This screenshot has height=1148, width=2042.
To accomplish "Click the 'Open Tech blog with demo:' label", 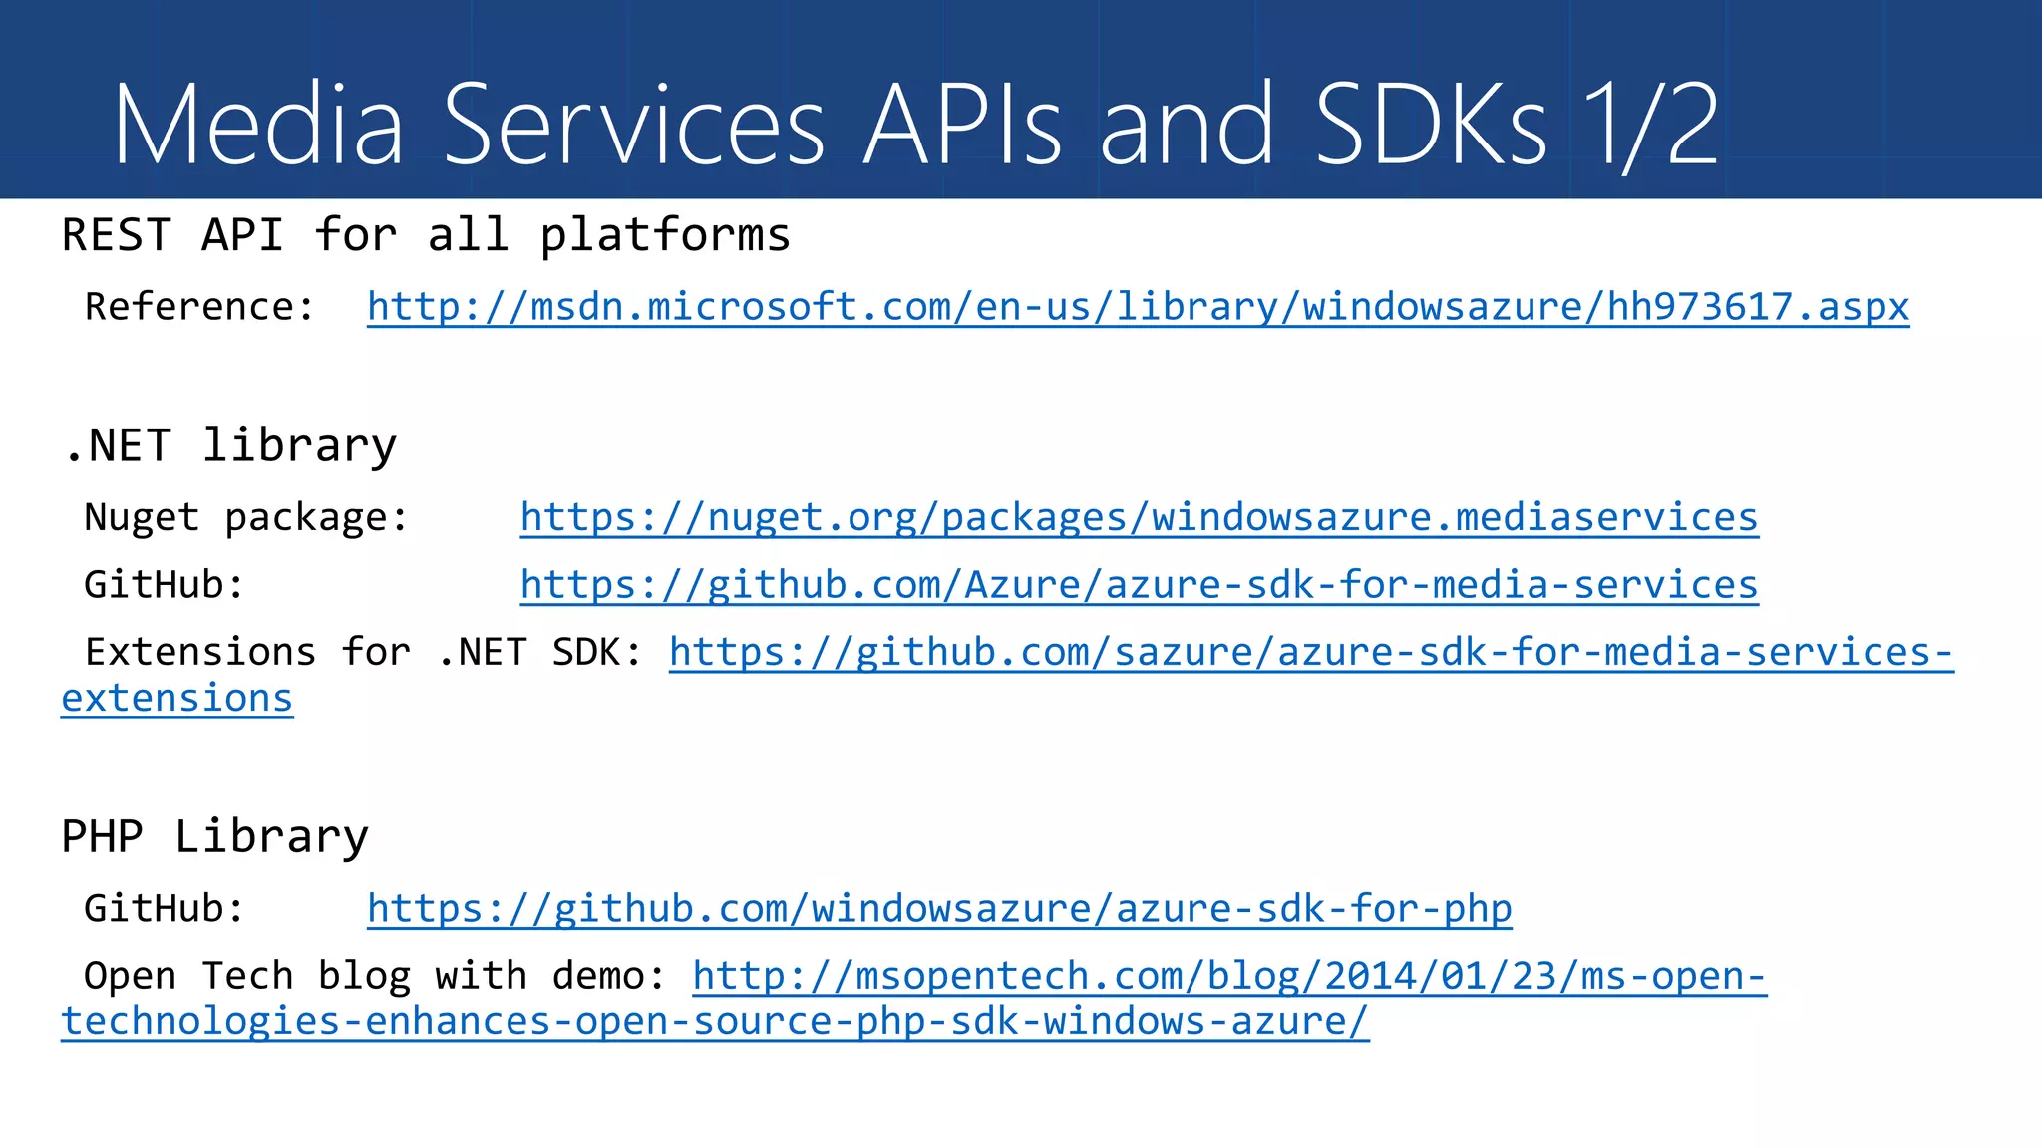I will (375, 976).
